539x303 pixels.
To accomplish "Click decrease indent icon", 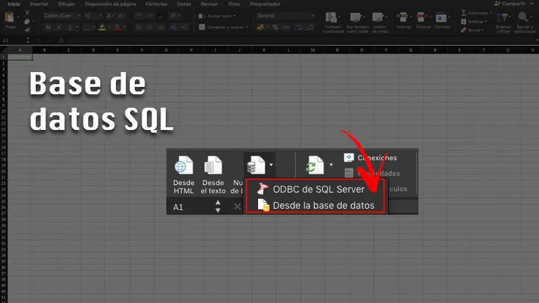I will pos(174,27).
